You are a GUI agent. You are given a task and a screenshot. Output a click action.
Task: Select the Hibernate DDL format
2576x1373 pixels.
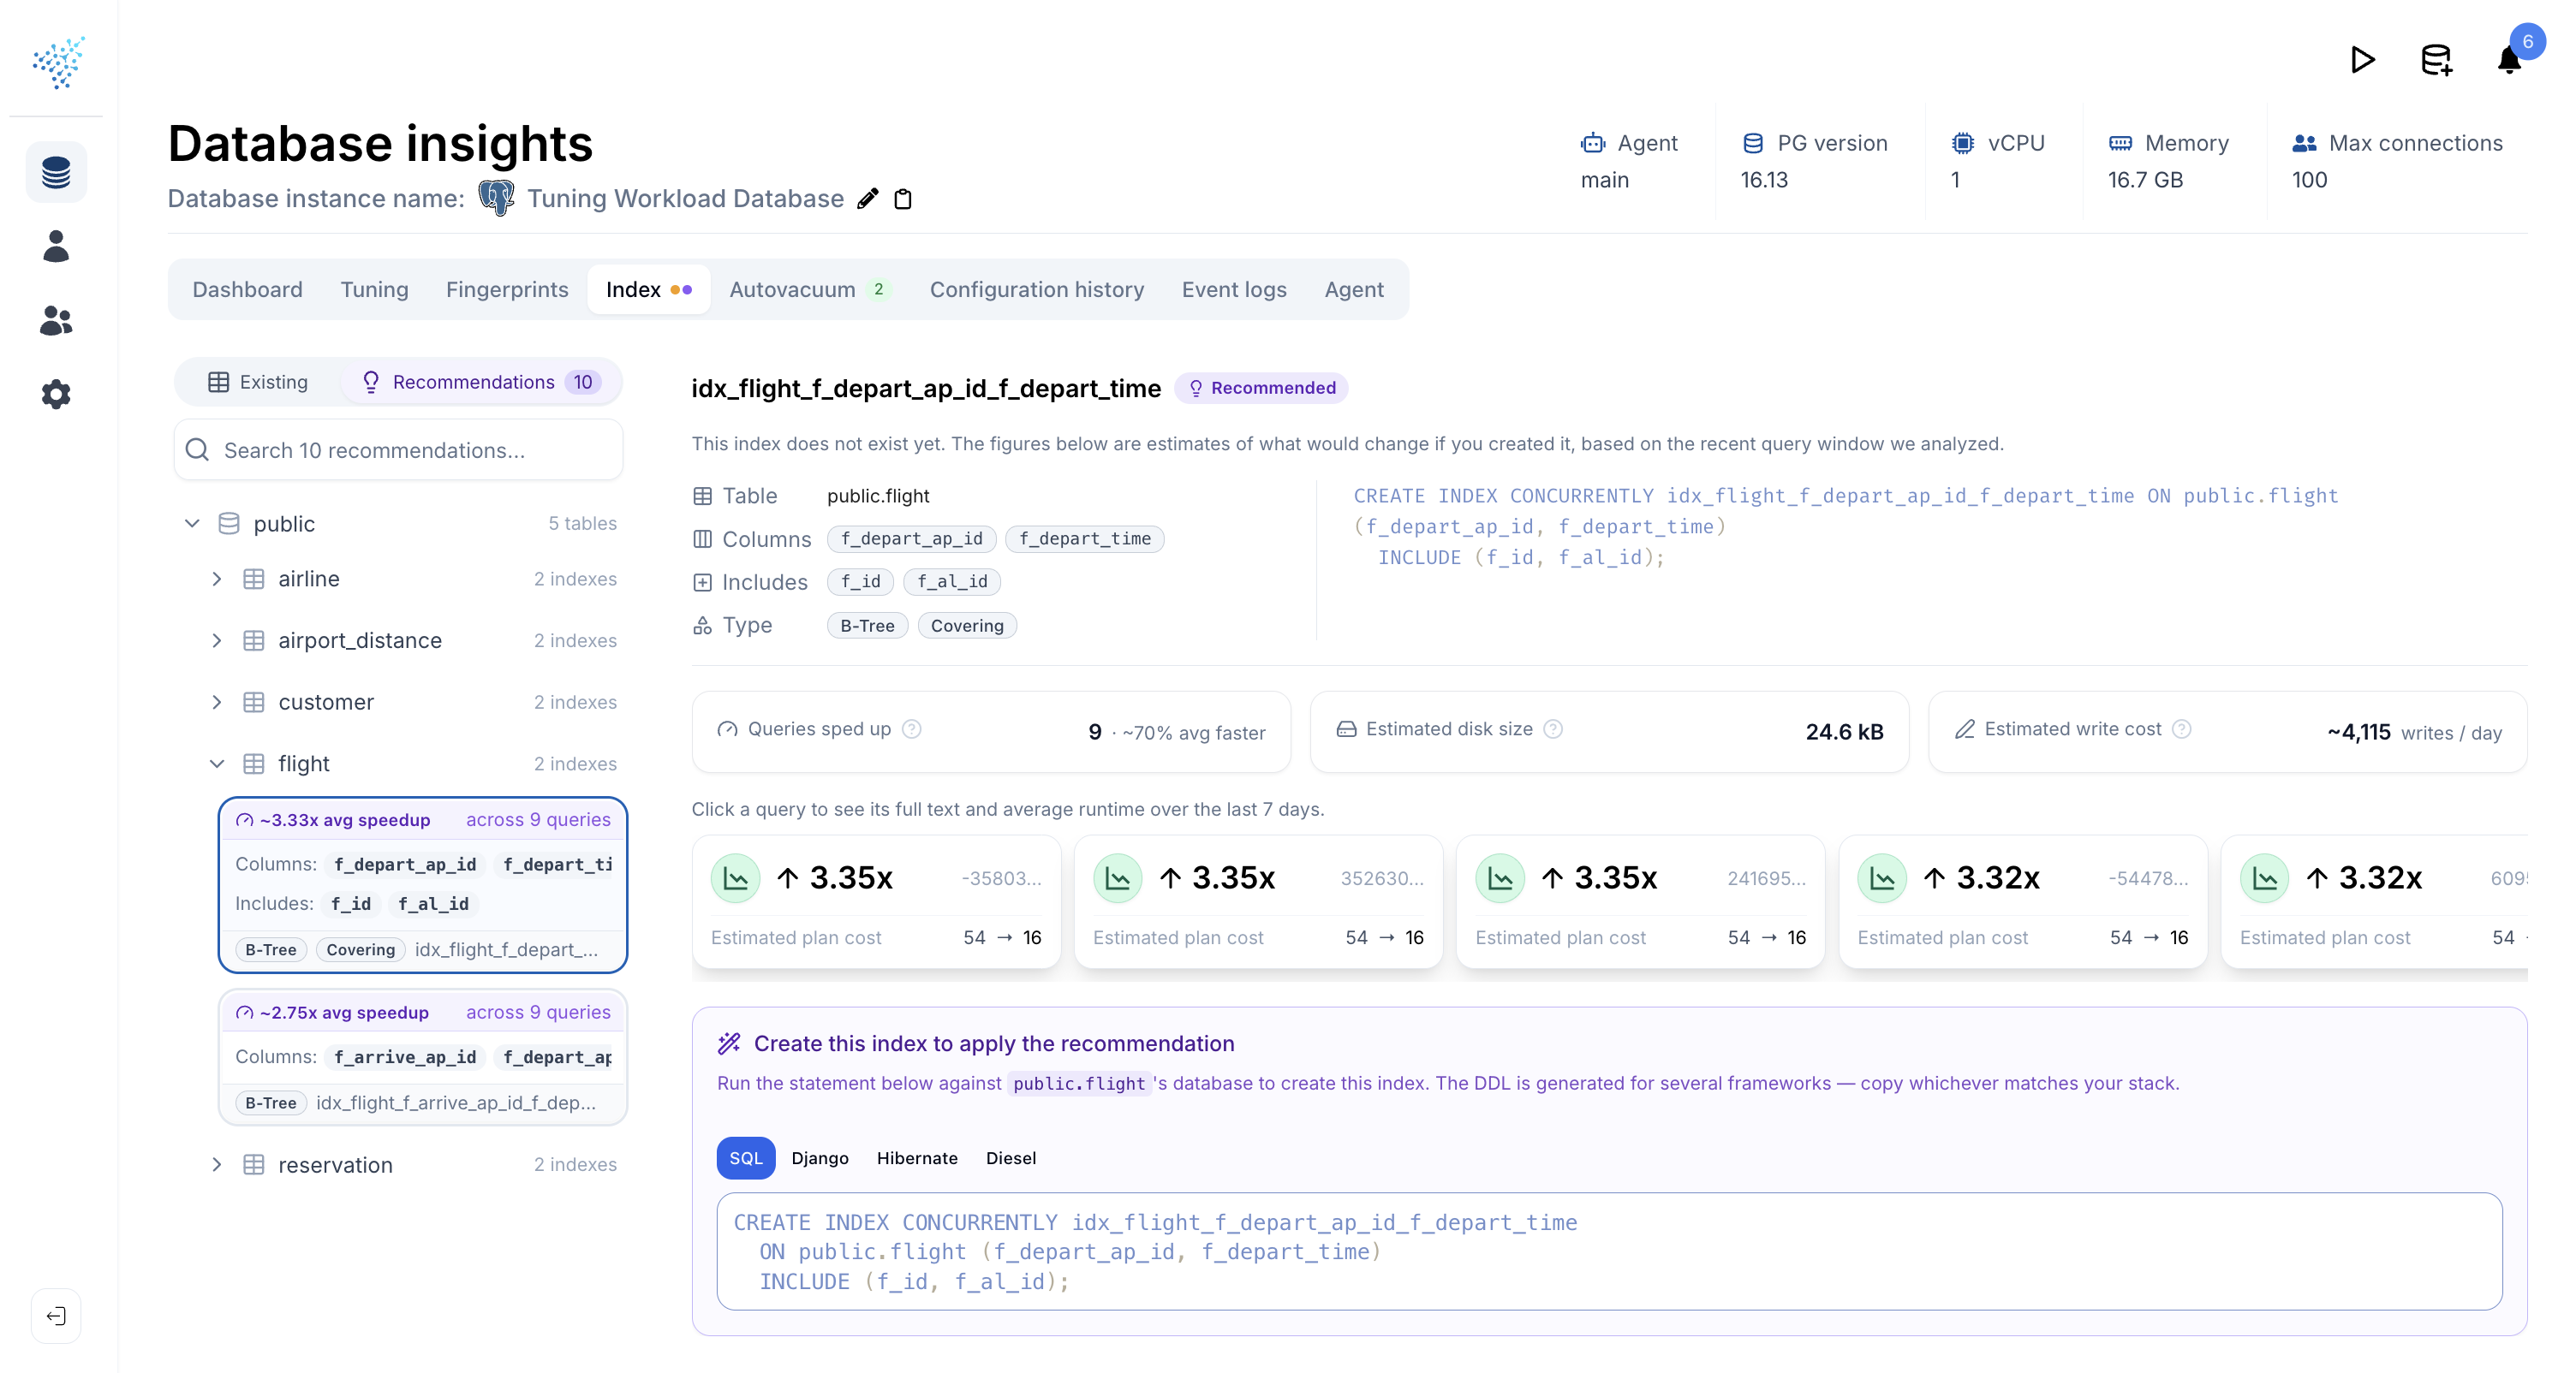[917, 1158]
